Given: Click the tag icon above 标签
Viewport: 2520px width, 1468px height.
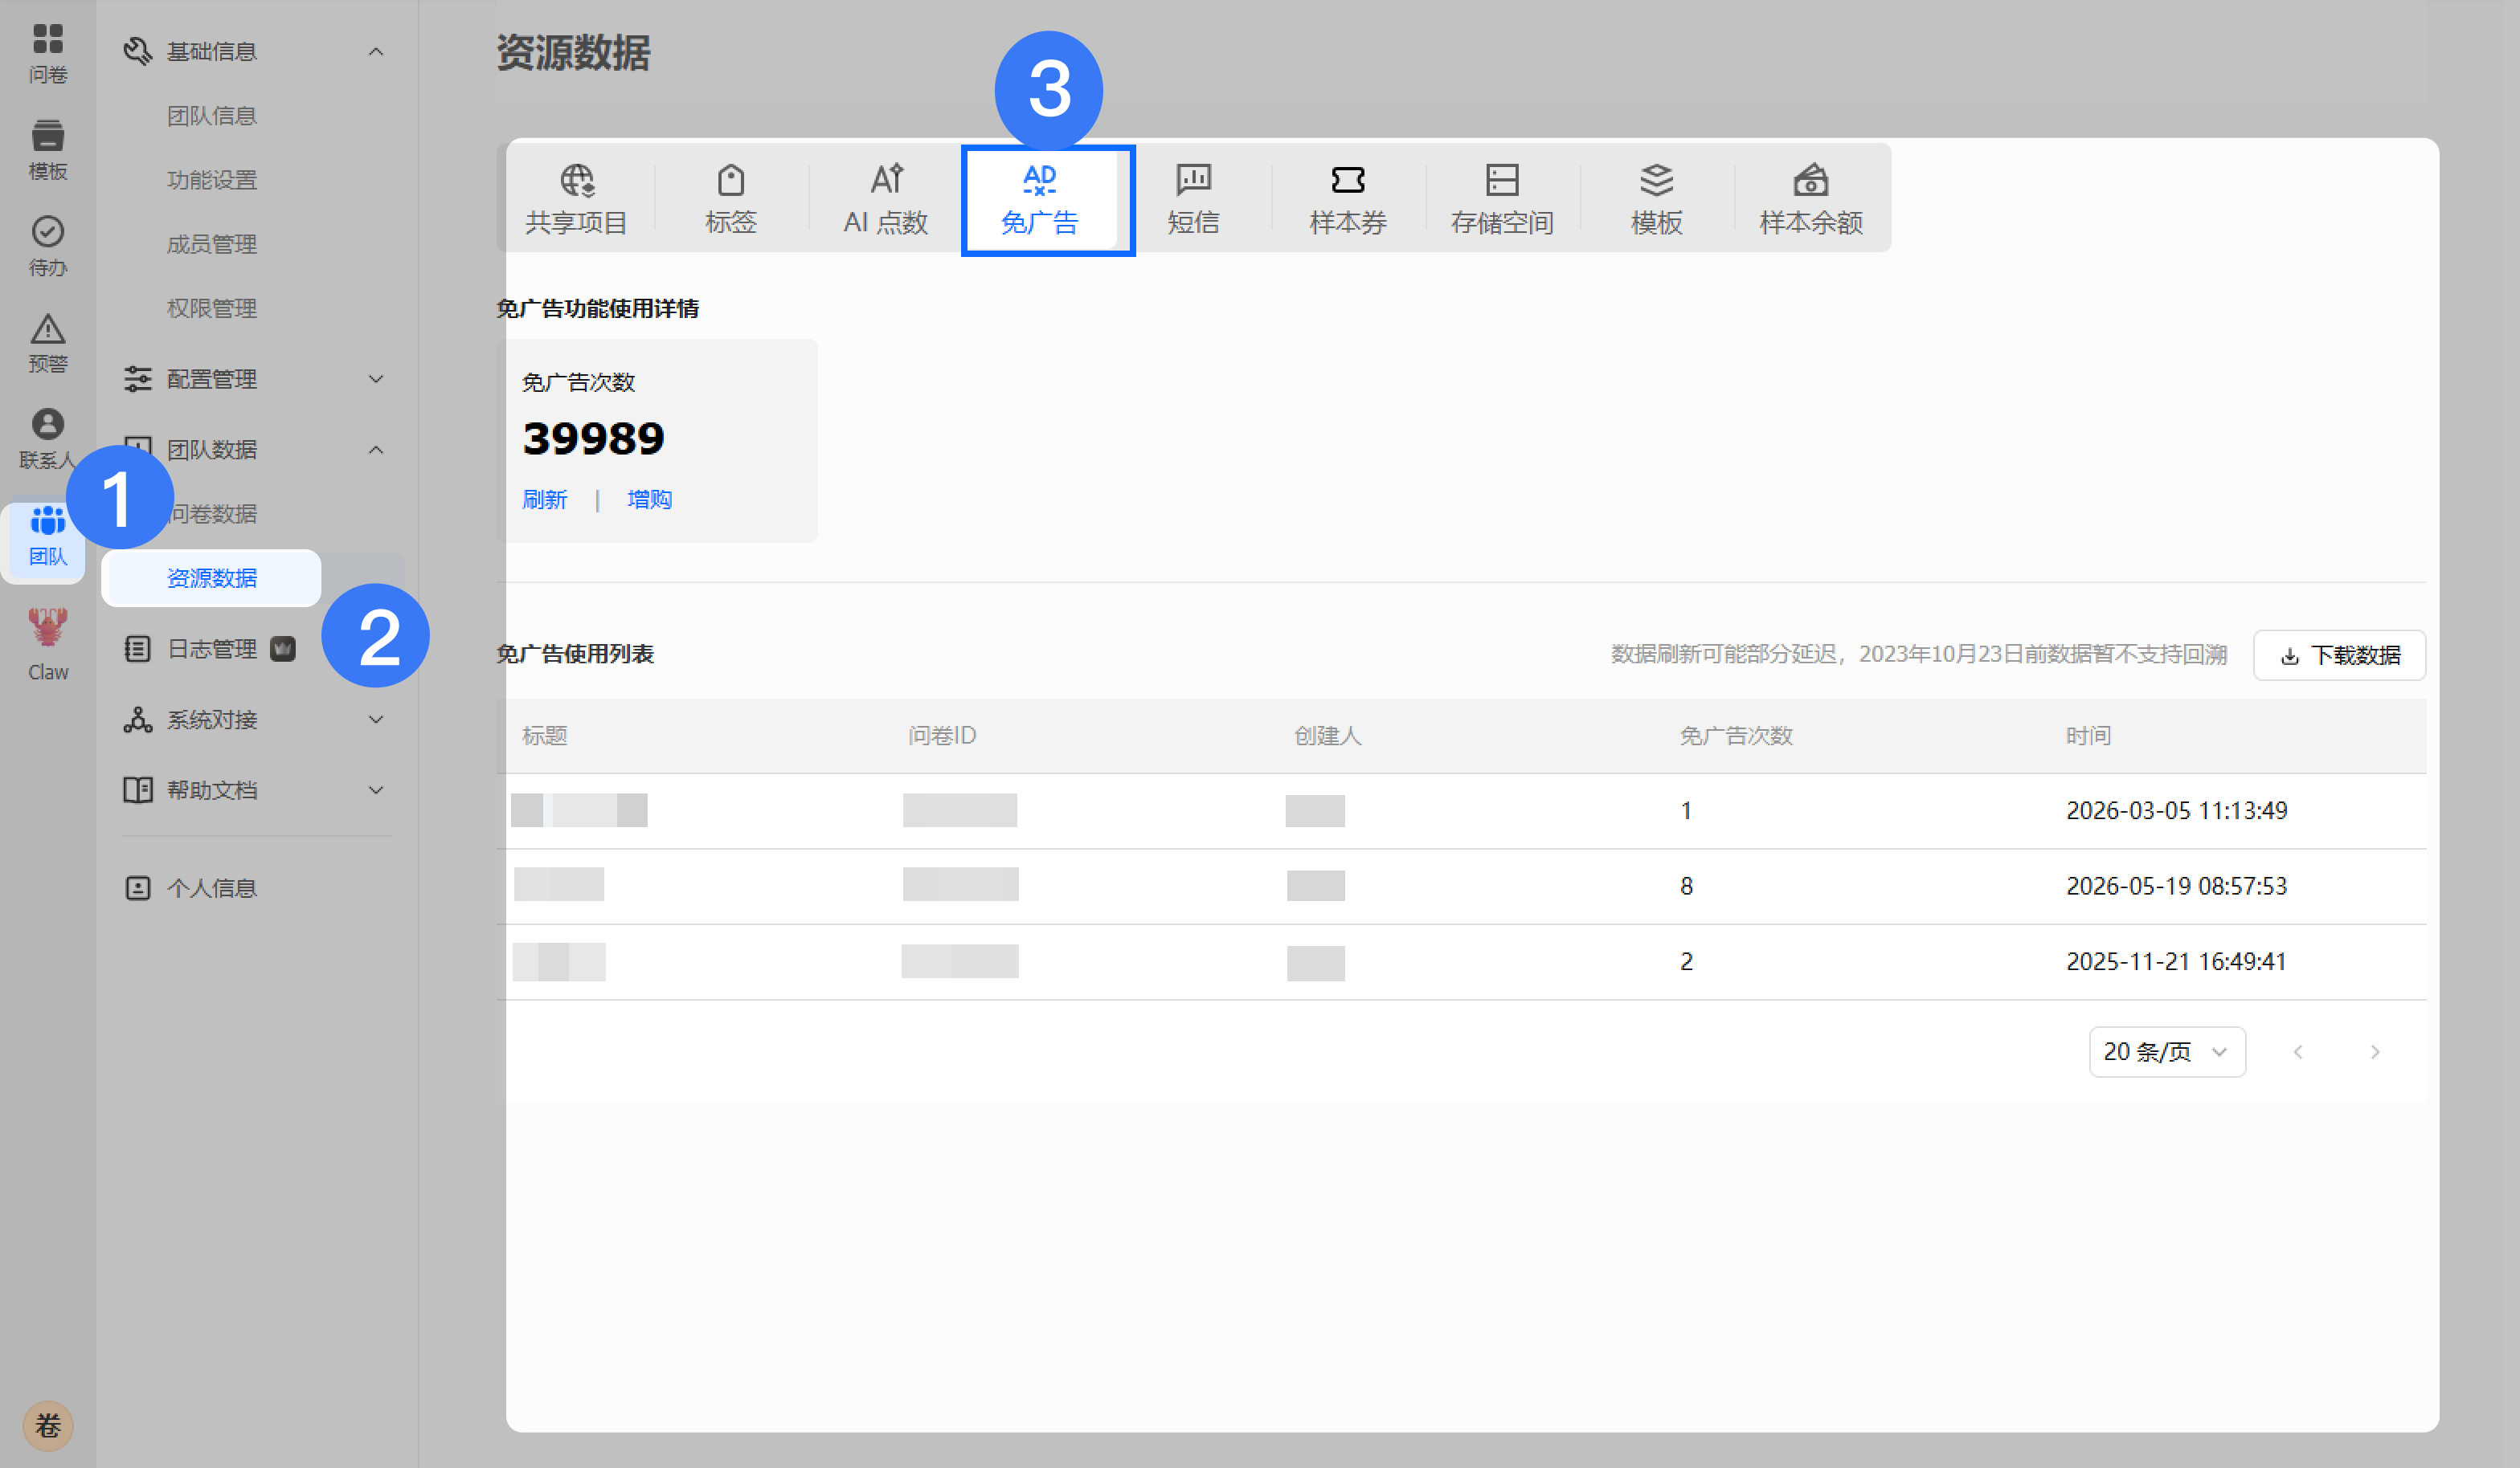Looking at the screenshot, I should click(731, 180).
